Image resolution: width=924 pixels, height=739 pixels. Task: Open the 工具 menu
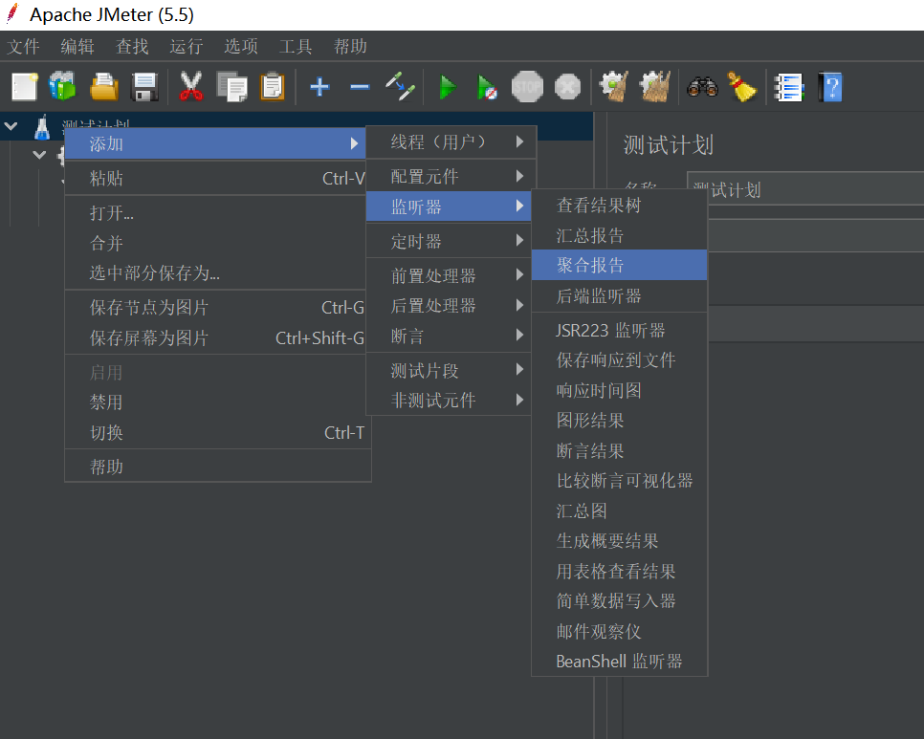point(296,46)
